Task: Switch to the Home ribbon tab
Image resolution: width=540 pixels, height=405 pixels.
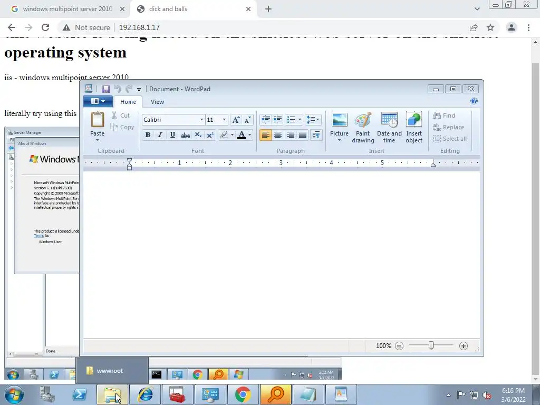Action: coord(128,102)
